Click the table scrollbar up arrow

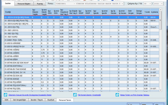click(x=161, y=10)
